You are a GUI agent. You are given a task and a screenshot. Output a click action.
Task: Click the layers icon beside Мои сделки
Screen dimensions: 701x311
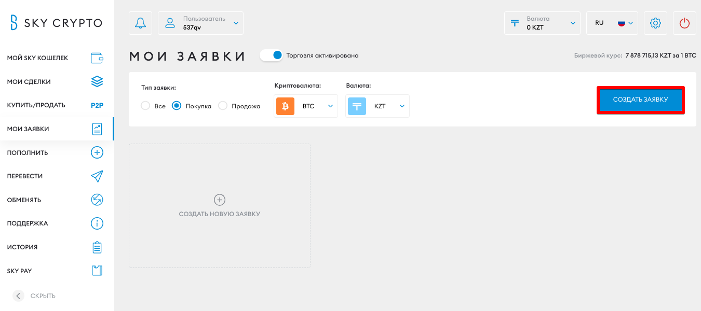click(x=97, y=81)
